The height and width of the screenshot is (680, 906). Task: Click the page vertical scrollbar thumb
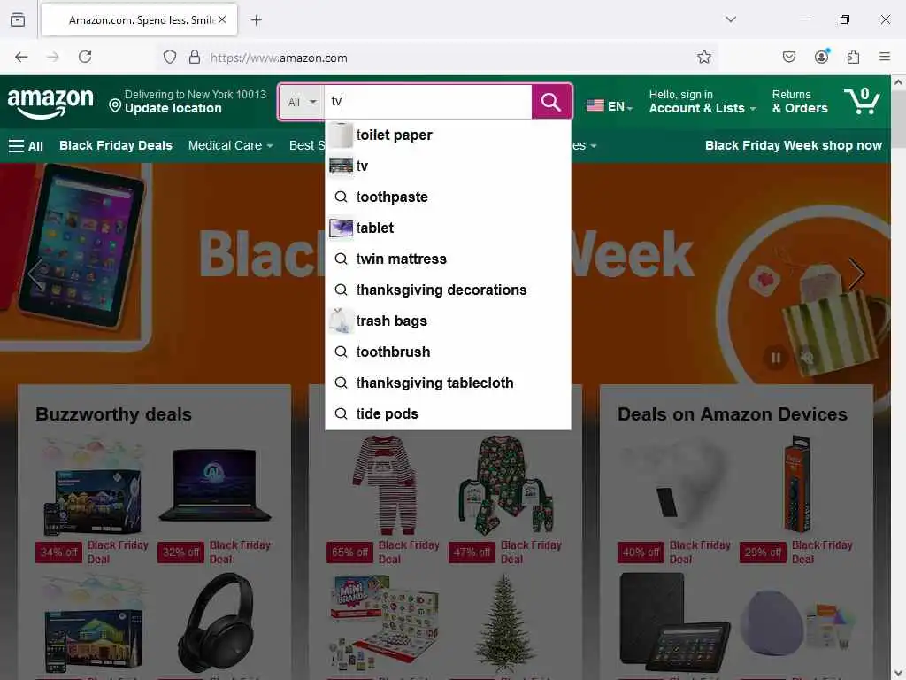coord(898,120)
